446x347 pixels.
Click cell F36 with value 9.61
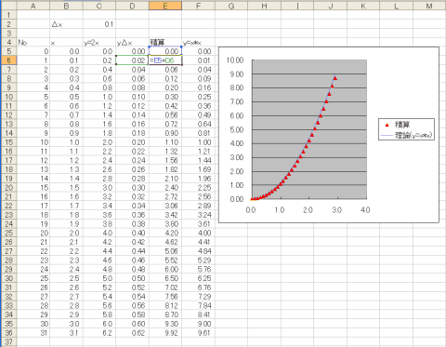tap(198, 333)
